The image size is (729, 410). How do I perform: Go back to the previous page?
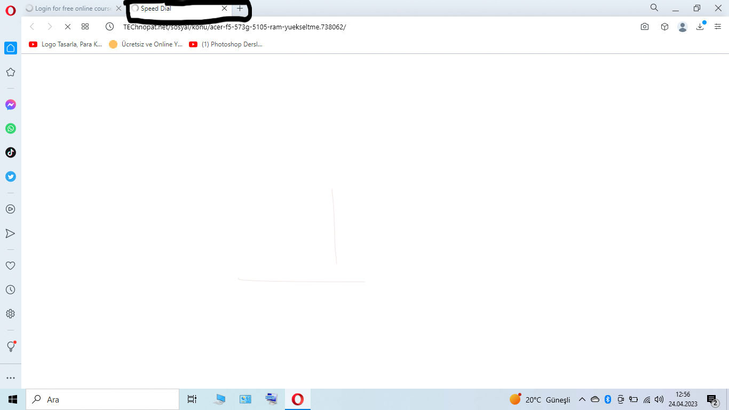32,27
